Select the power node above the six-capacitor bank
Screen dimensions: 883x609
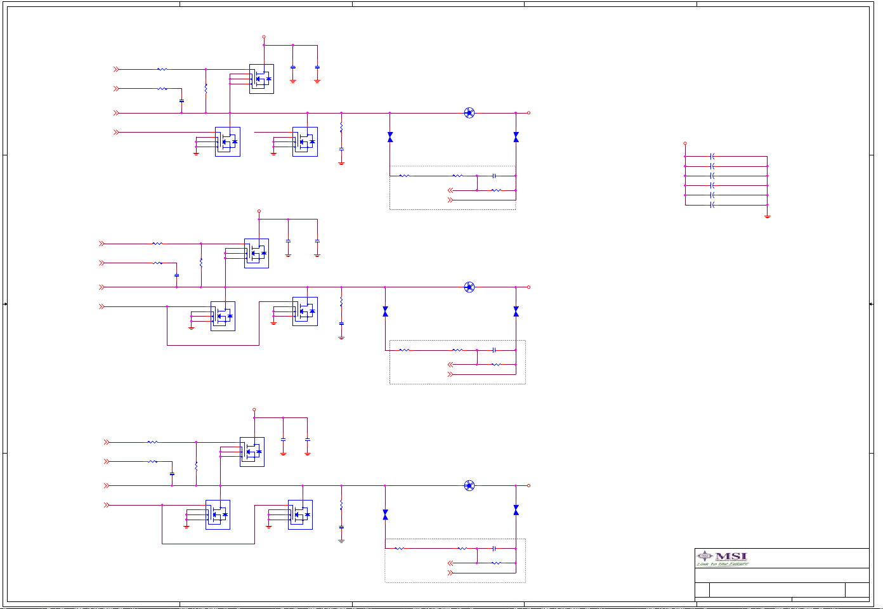(685, 143)
